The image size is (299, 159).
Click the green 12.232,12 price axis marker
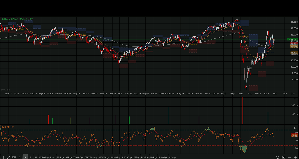(292, 40)
